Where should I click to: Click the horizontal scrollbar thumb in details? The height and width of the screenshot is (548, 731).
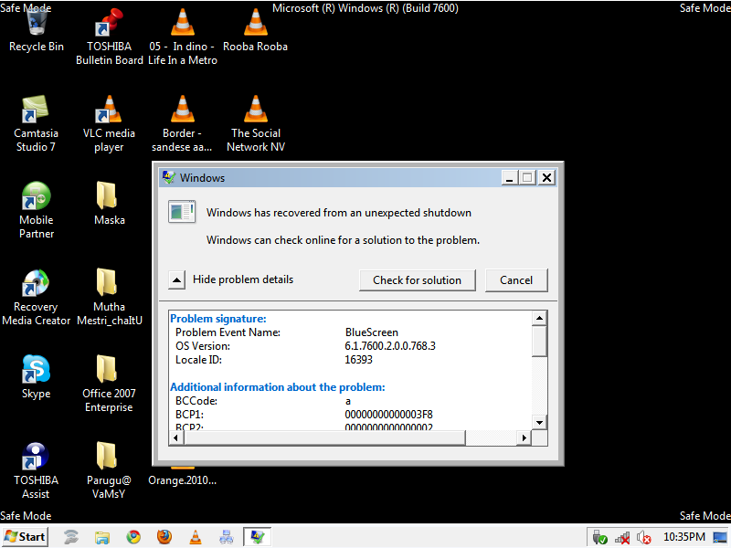coord(324,438)
